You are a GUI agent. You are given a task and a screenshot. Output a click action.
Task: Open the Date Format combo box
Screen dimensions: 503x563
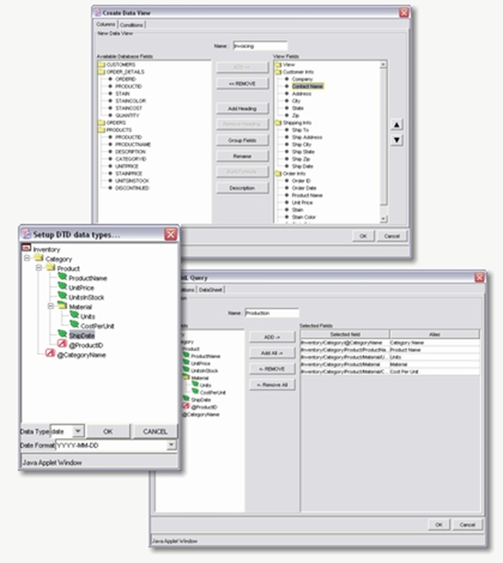(171, 445)
